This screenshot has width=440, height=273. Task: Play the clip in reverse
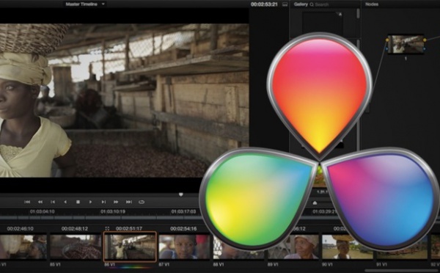[65, 202]
